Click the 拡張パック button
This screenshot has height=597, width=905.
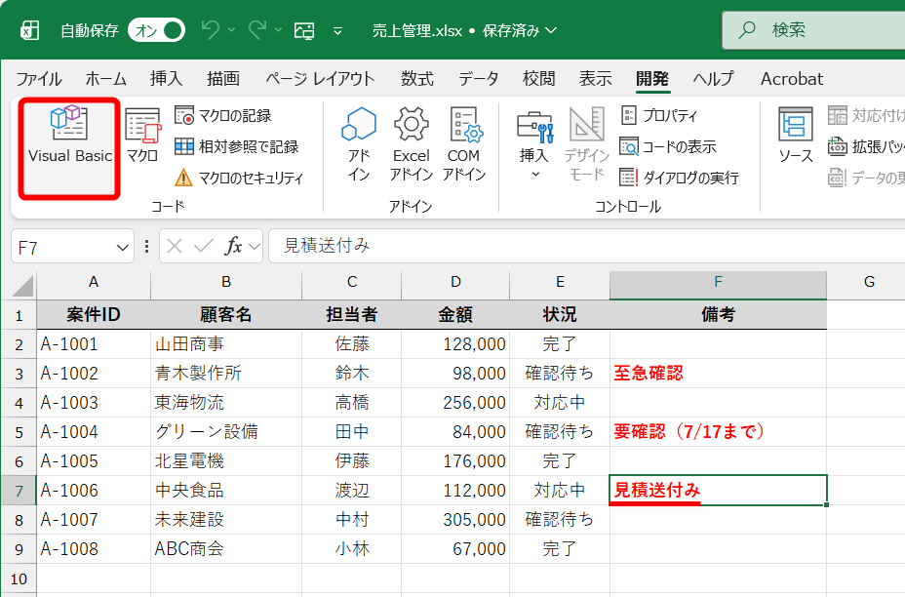[x=866, y=146]
